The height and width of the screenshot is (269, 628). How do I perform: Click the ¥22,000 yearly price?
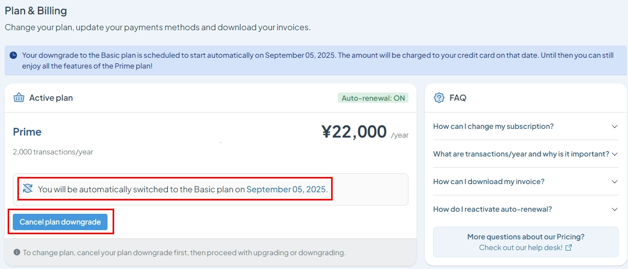tap(354, 132)
